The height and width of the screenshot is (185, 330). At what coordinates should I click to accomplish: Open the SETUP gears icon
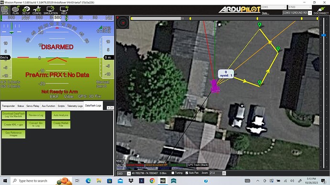[26, 10]
